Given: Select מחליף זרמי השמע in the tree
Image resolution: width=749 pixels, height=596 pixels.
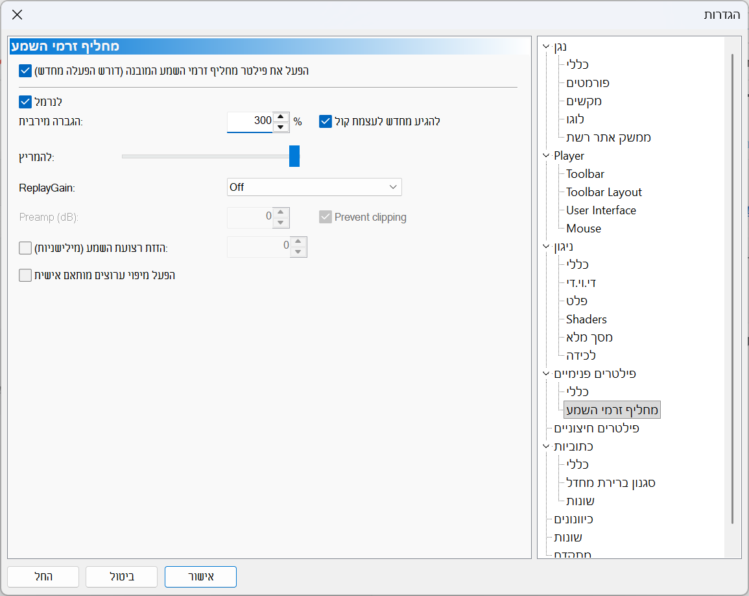Looking at the screenshot, I should (x=612, y=410).
